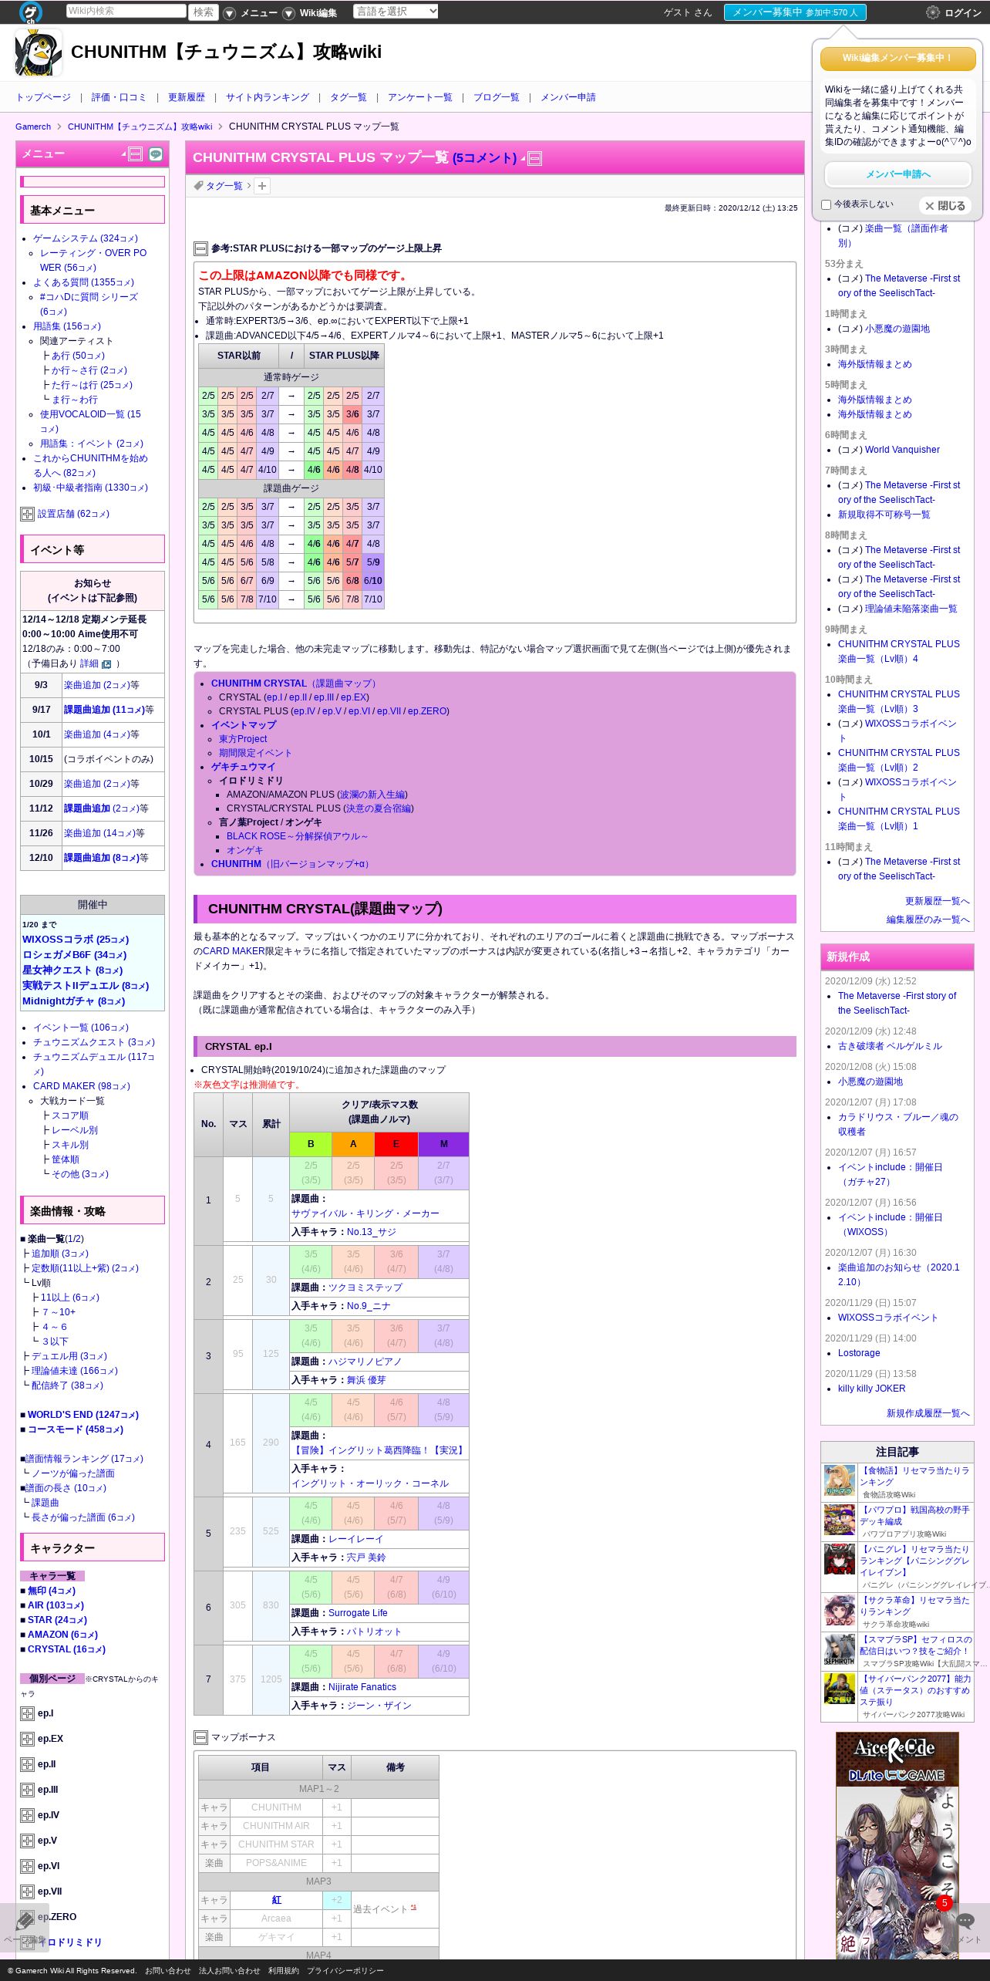Click the empty pink input box in menu
The image size is (990, 1981).
click(93, 182)
